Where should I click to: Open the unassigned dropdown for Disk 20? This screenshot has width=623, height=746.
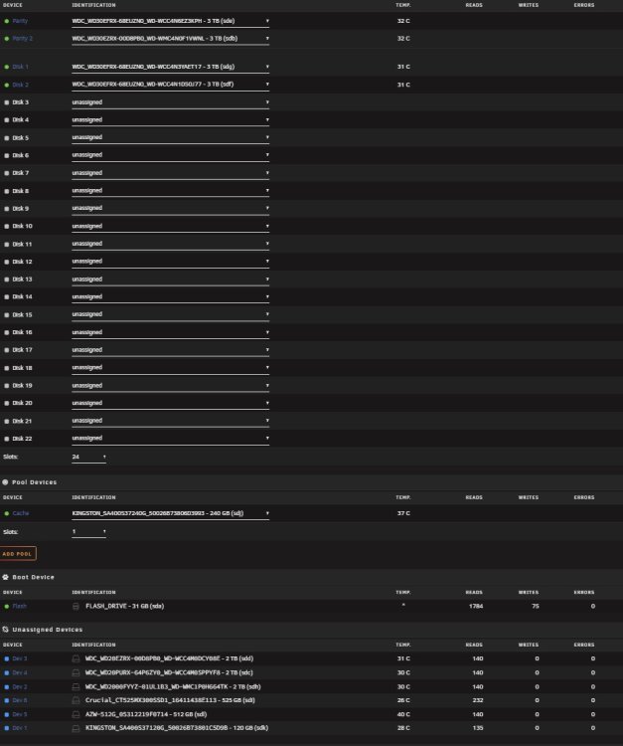coord(170,403)
